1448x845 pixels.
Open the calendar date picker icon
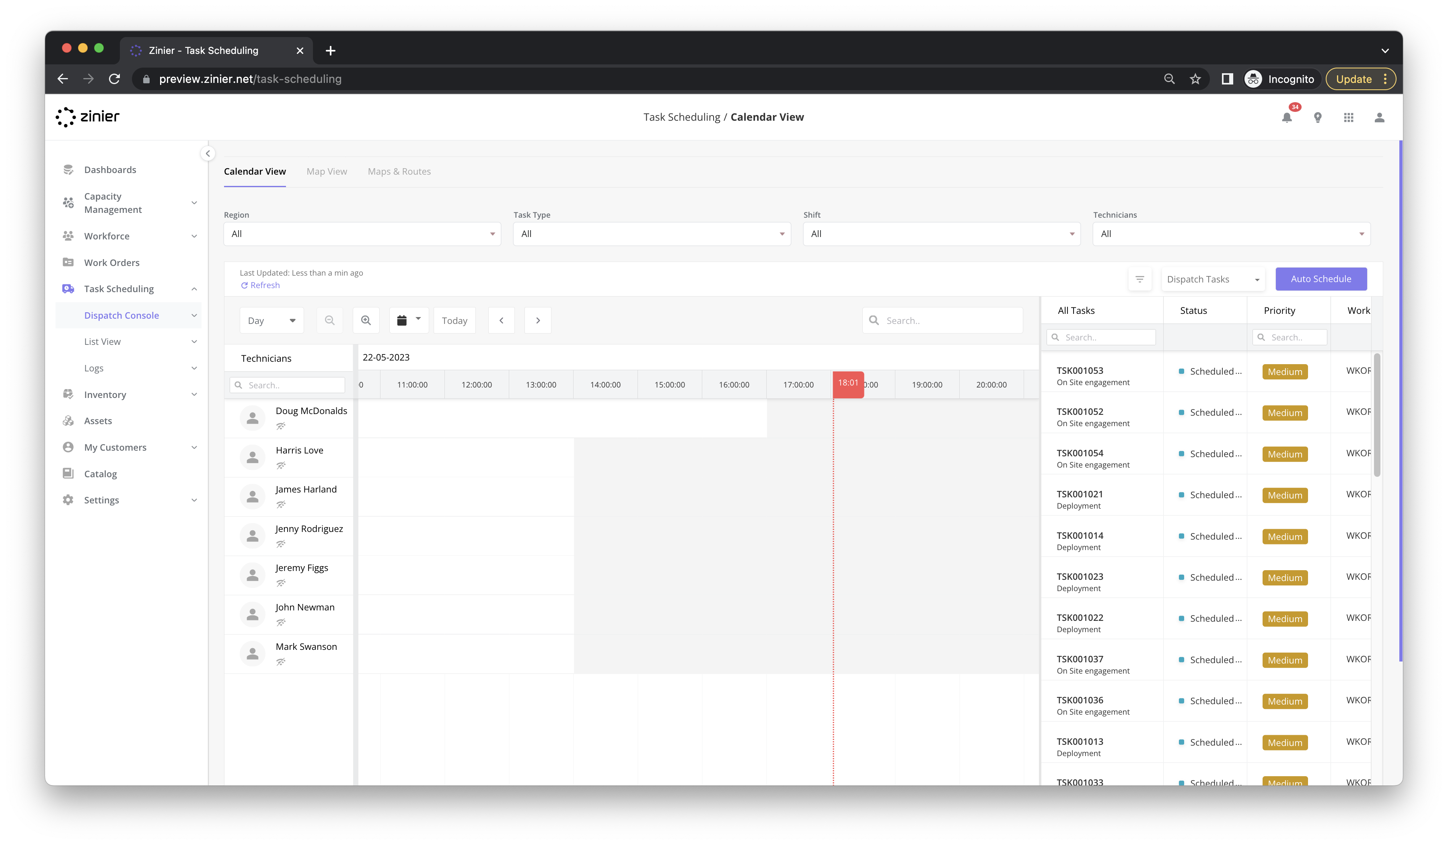(x=409, y=320)
